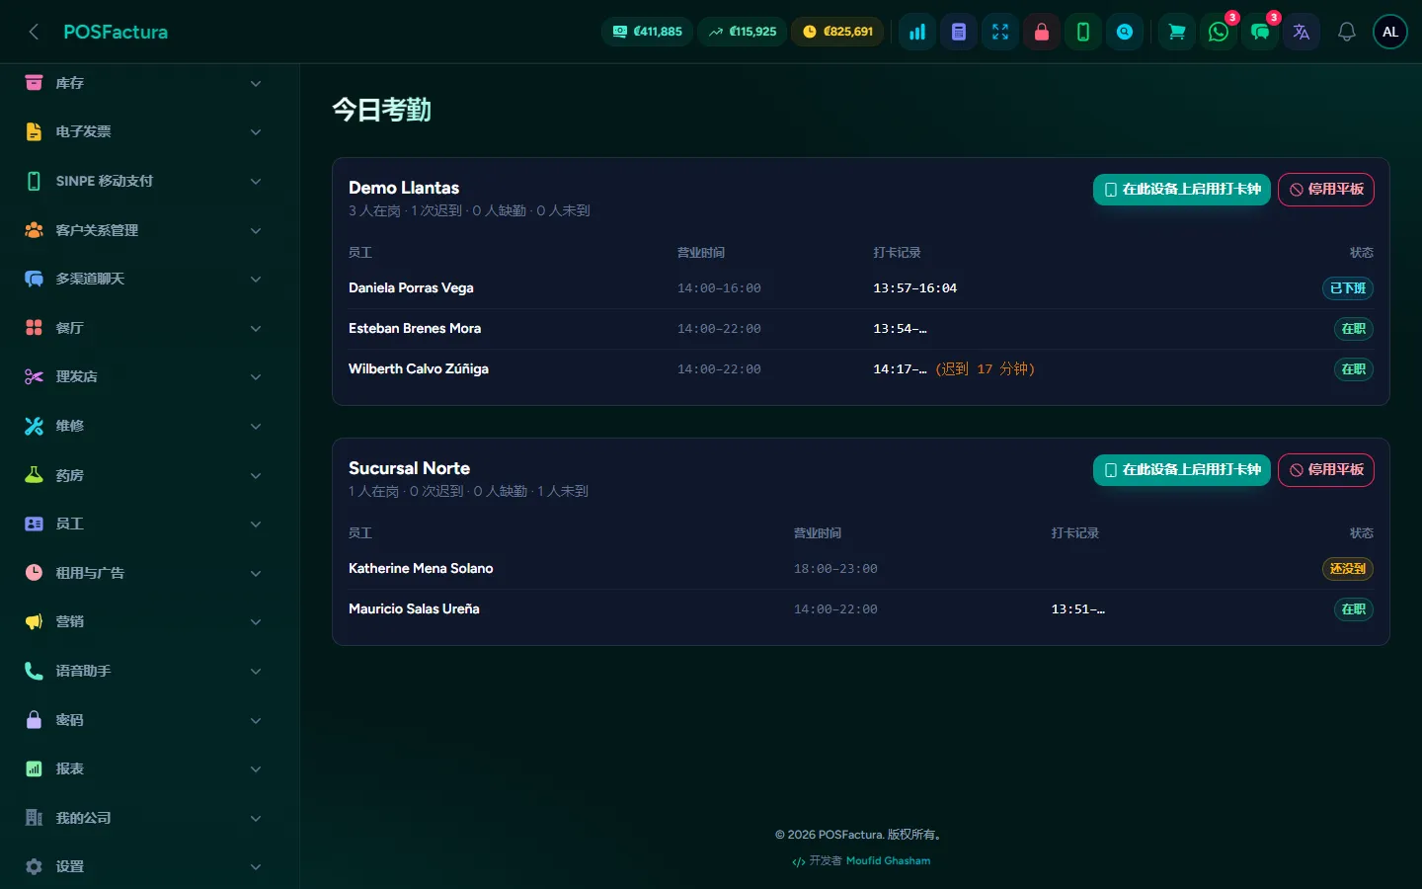Click 停用平板 for Demo Llantas
Screen dimensions: 1422x889
(x=1326, y=190)
